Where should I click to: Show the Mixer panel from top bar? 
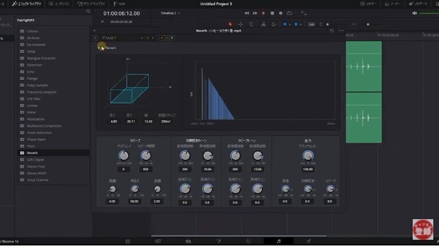click(369, 3)
